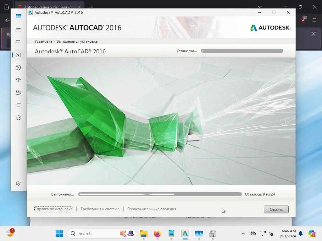Launch Copilot preview from taskbar
Image resolution: width=322 pixels, height=241 pixels.
[312, 233]
